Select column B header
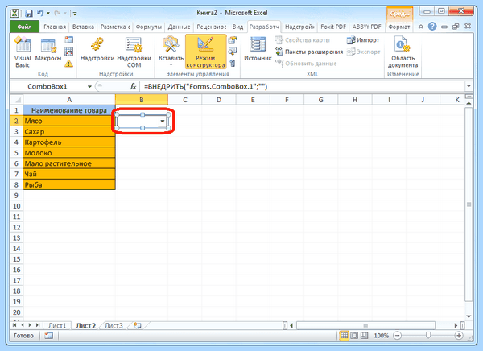 click(x=142, y=100)
